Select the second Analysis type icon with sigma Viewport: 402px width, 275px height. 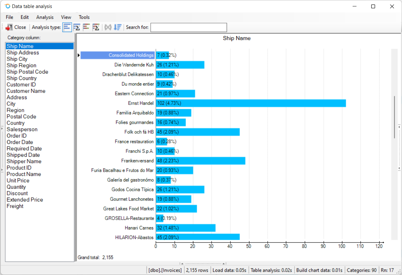[x=77, y=27]
